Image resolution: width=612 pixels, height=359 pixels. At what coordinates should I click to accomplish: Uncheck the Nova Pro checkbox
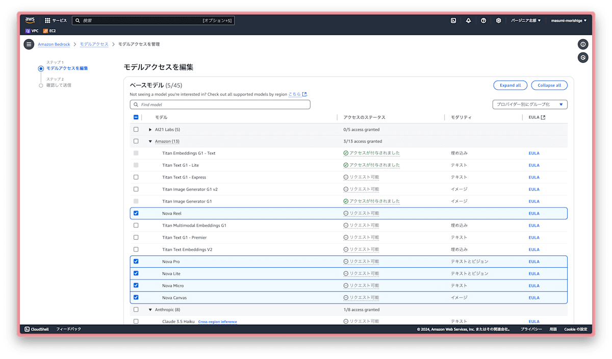(136, 261)
